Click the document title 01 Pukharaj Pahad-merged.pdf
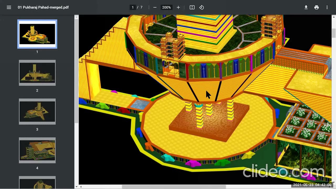Image resolution: width=336 pixels, height=189 pixels. 43,7
